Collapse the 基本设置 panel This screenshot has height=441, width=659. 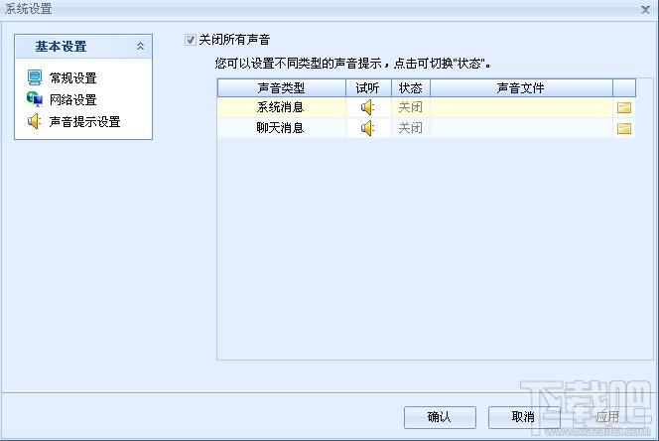tap(140, 47)
